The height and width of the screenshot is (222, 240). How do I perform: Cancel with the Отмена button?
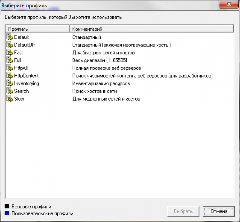click(x=219, y=211)
